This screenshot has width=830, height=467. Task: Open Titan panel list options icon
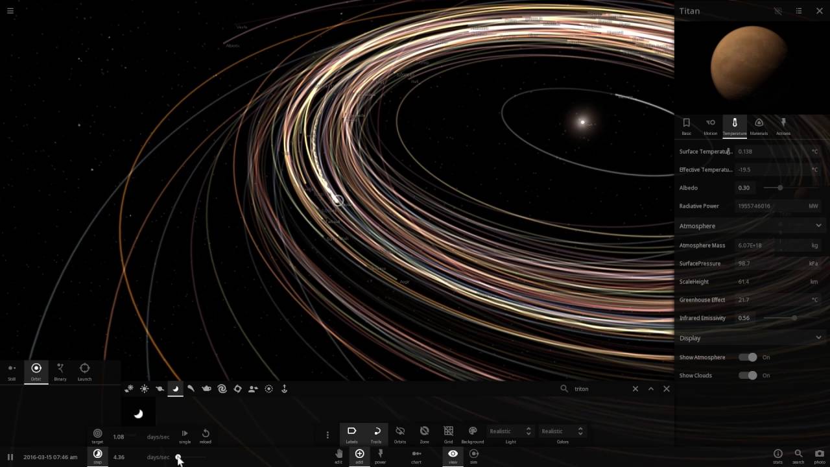pyautogui.click(x=799, y=11)
